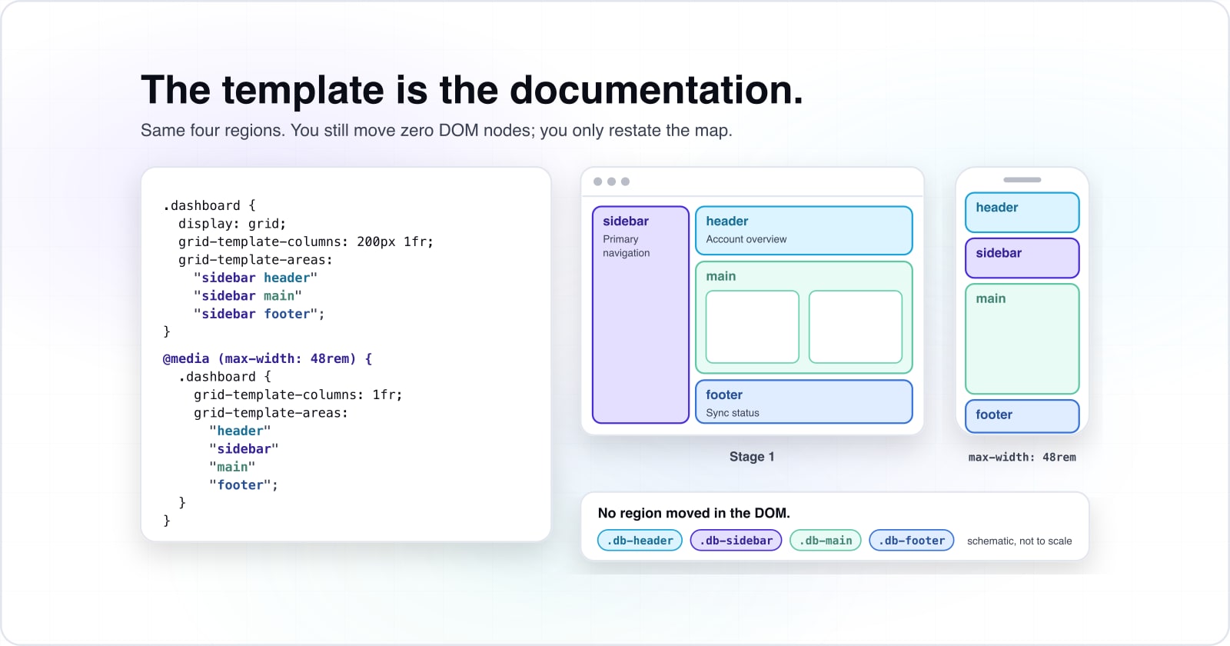Select the .db-sidebar chip
This screenshot has width=1230, height=646.
[x=736, y=541]
